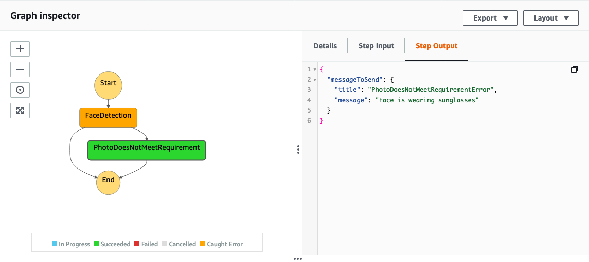Select the Start node in graph
The height and width of the screenshot is (262, 589).
tap(108, 85)
